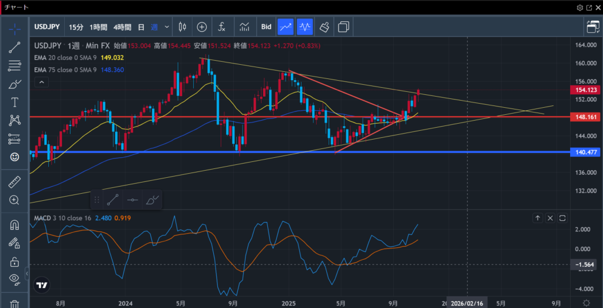Screen dimensions: 603x308
Task: Hide all drawings with the eye icon
Action: click(x=15, y=279)
